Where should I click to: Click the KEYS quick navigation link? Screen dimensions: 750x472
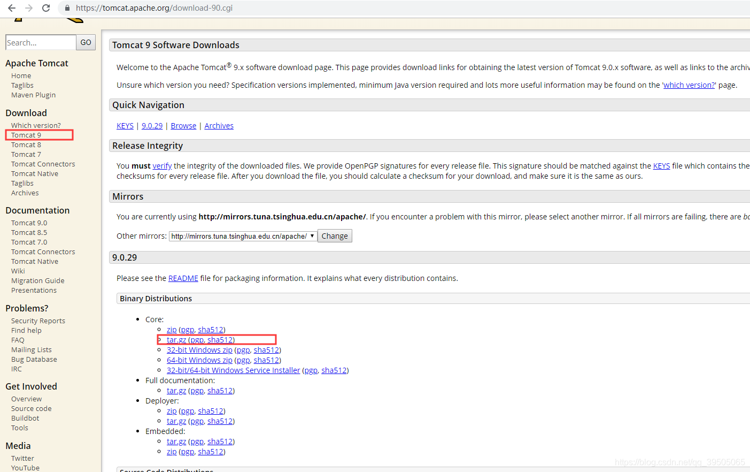tap(125, 126)
